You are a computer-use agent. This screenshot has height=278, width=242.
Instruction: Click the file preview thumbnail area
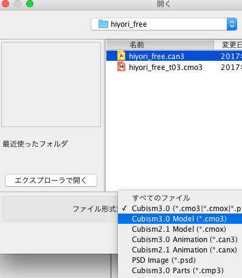(51, 85)
